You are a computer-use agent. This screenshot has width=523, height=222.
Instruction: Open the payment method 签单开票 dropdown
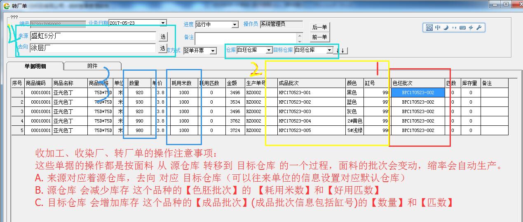click(x=213, y=51)
